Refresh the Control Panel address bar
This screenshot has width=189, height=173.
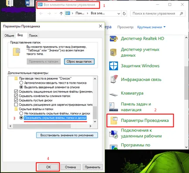tap(124, 14)
